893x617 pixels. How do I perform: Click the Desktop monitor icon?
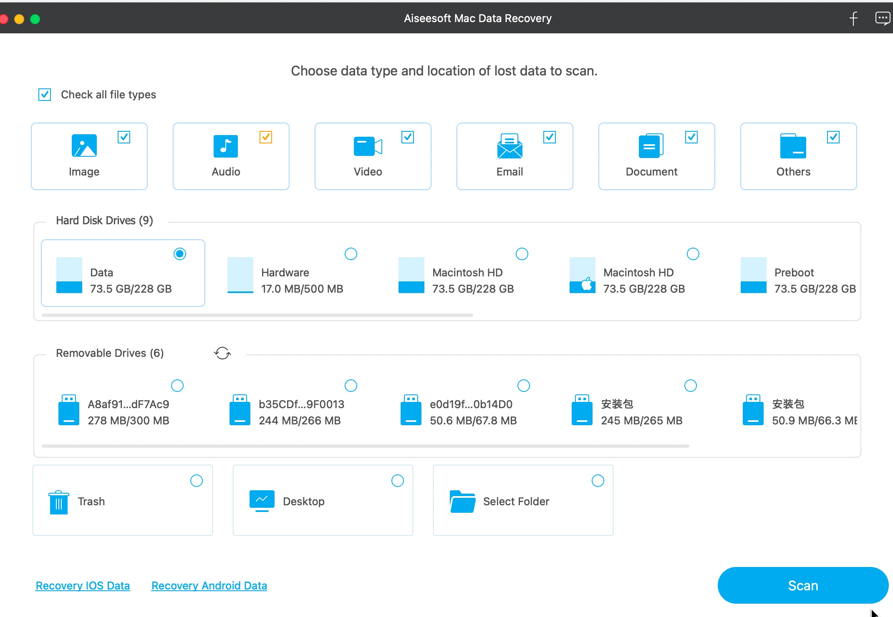click(x=262, y=501)
